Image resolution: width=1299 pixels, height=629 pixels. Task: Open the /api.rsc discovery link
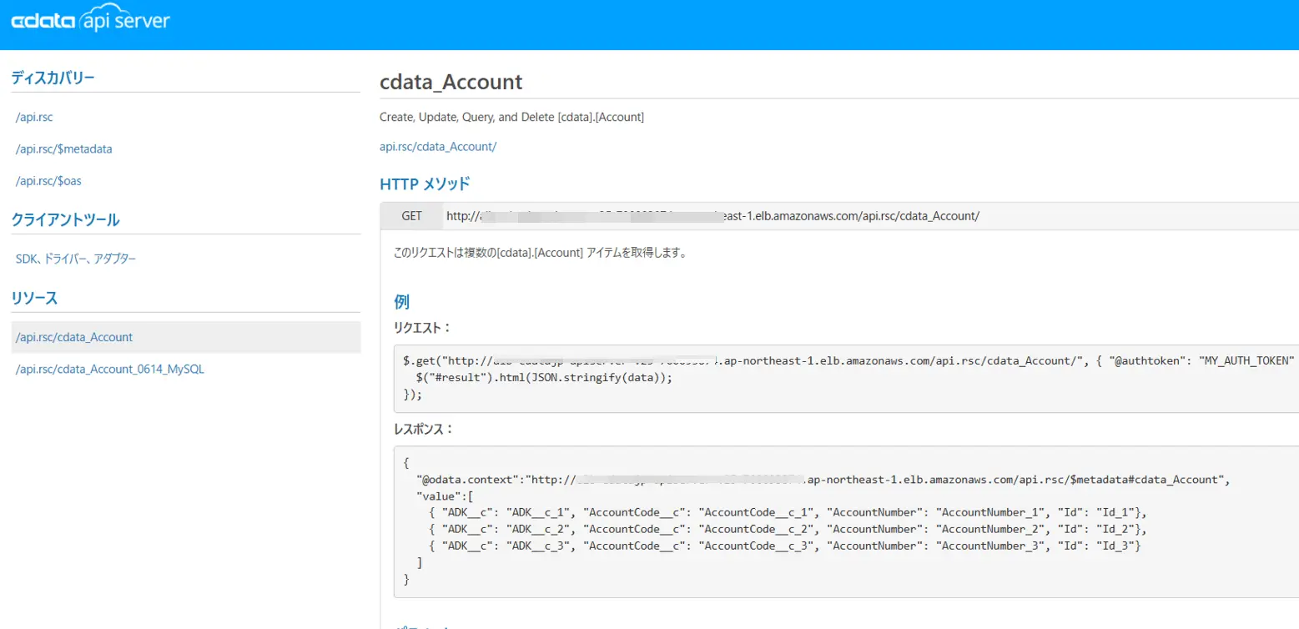click(x=34, y=118)
